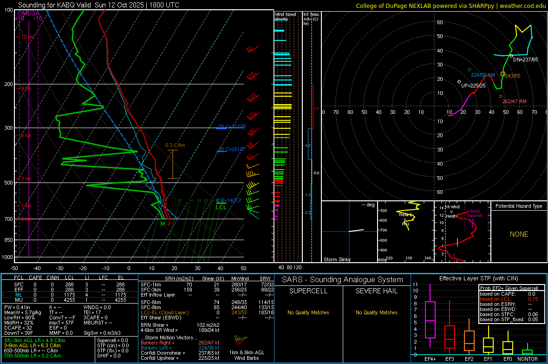Select the SFC-6km shear row

point(207,302)
